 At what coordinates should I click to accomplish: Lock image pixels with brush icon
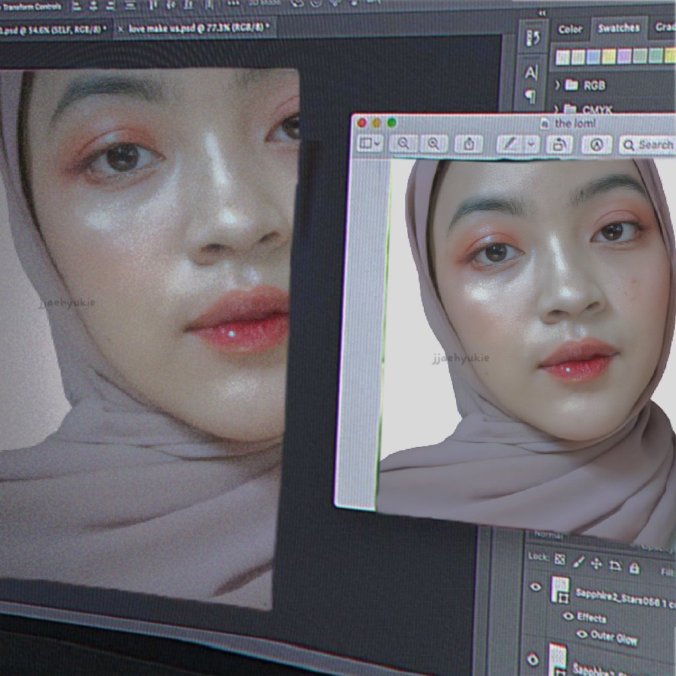[578, 562]
